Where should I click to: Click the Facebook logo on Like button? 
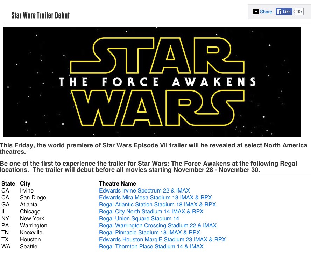[279, 12]
